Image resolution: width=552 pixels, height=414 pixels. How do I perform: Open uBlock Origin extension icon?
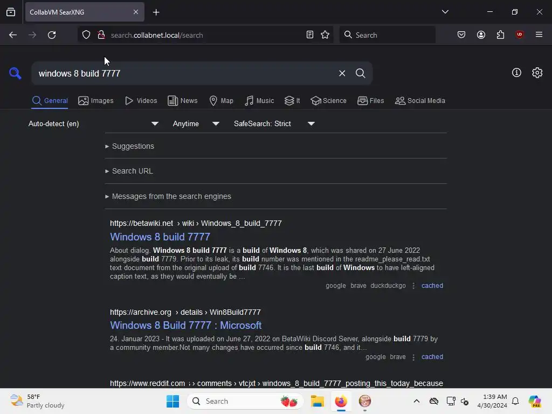519,34
